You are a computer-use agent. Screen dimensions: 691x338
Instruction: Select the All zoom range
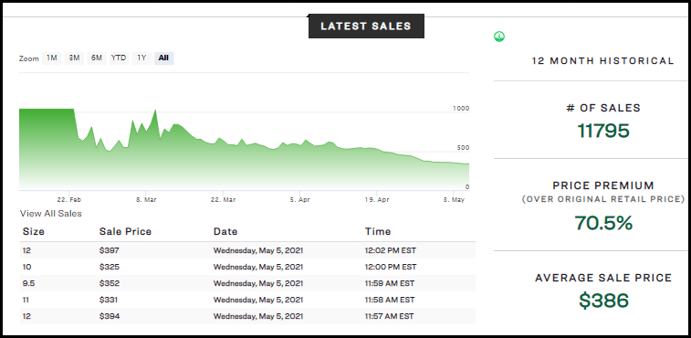[163, 58]
